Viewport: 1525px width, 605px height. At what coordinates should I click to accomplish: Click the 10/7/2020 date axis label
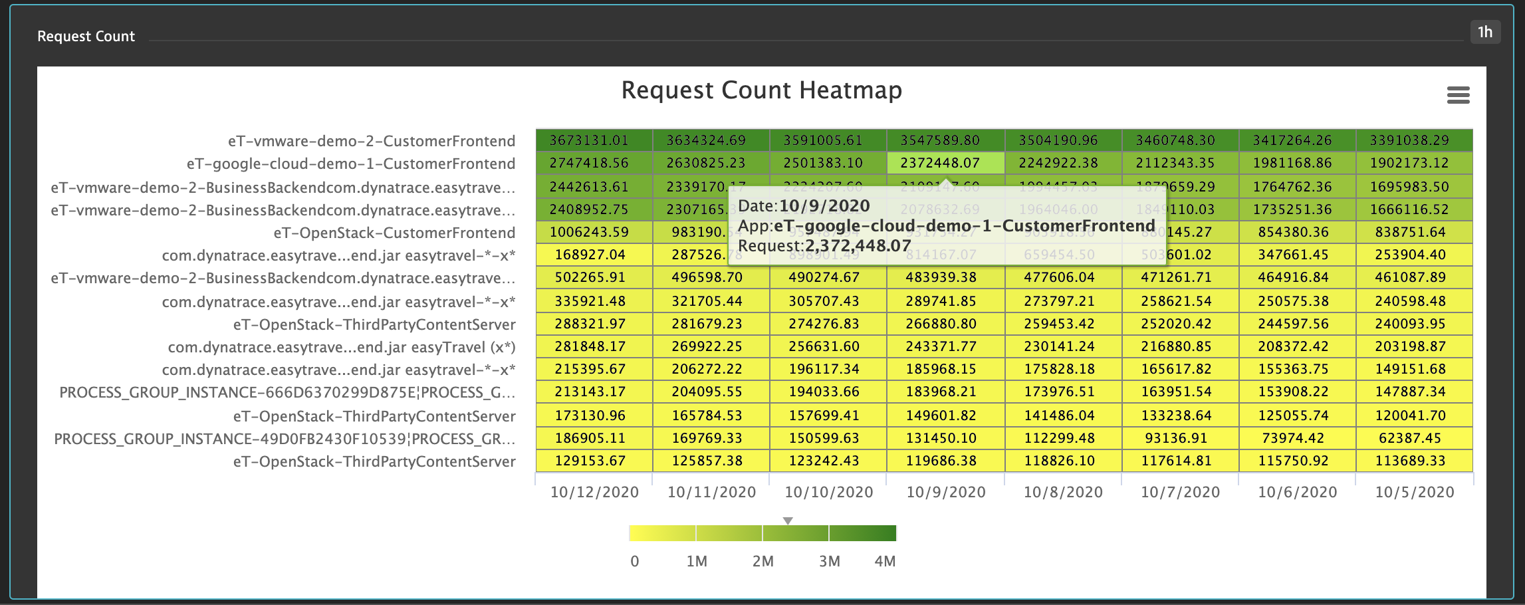coord(1180,492)
